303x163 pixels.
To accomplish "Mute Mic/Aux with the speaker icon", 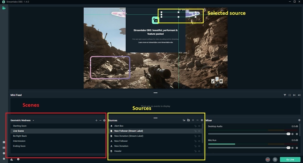I will point(293,148).
